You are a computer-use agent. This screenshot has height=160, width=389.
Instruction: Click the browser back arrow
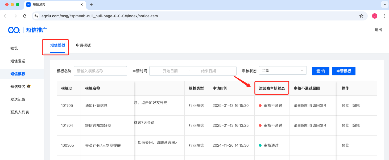point(6,16)
